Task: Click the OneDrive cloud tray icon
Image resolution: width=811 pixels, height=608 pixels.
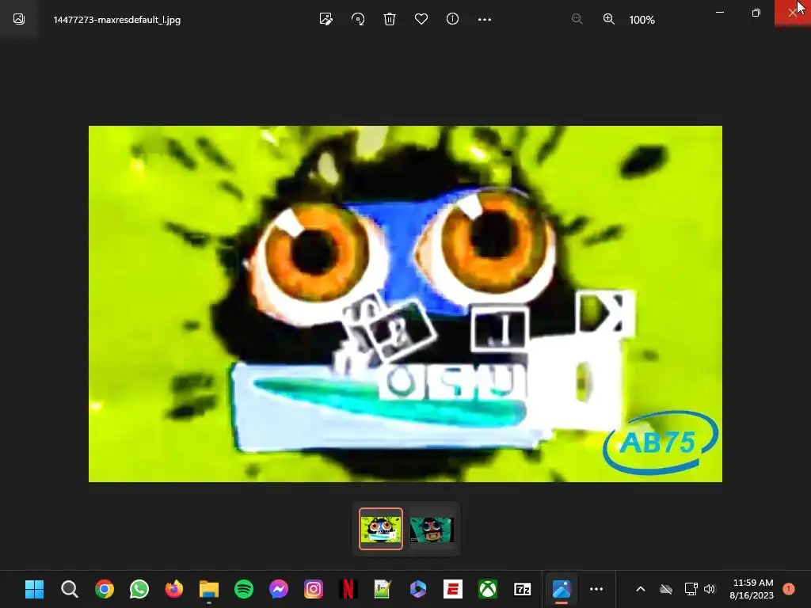Action: pyautogui.click(x=666, y=589)
